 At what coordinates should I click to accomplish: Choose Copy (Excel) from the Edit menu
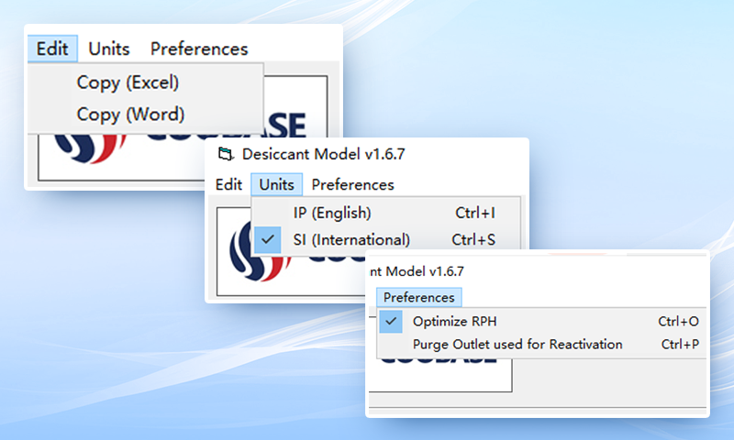(x=128, y=82)
